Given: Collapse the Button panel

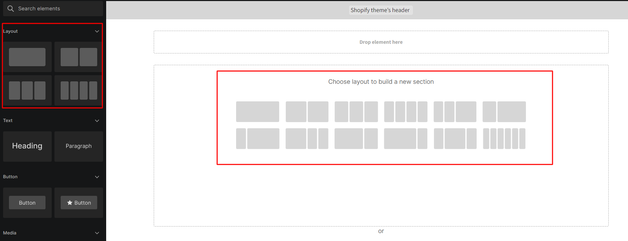Looking at the screenshot, I should tap(97, 177).
